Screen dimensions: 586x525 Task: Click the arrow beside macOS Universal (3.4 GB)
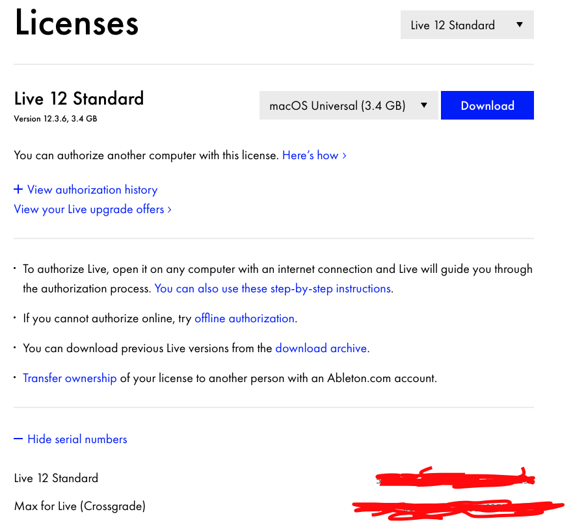click(x=424, y=106)
